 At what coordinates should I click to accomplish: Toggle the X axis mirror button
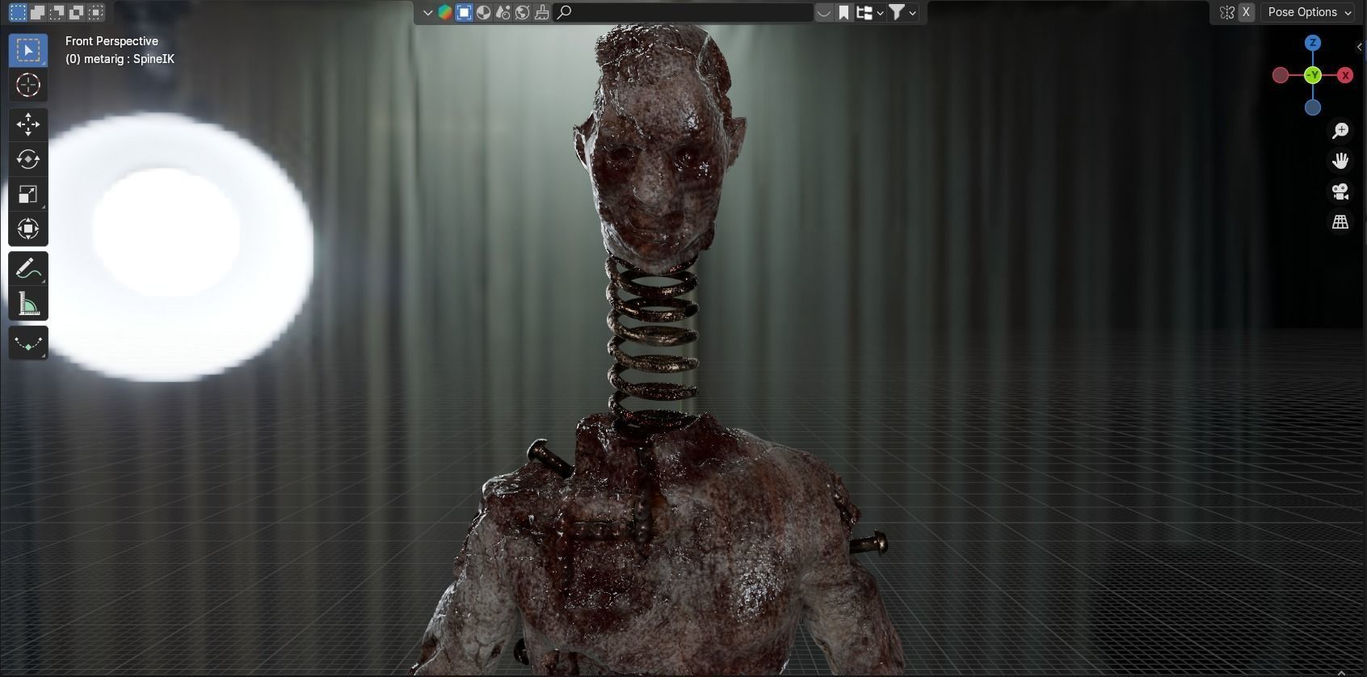[x=1247, y=12]
